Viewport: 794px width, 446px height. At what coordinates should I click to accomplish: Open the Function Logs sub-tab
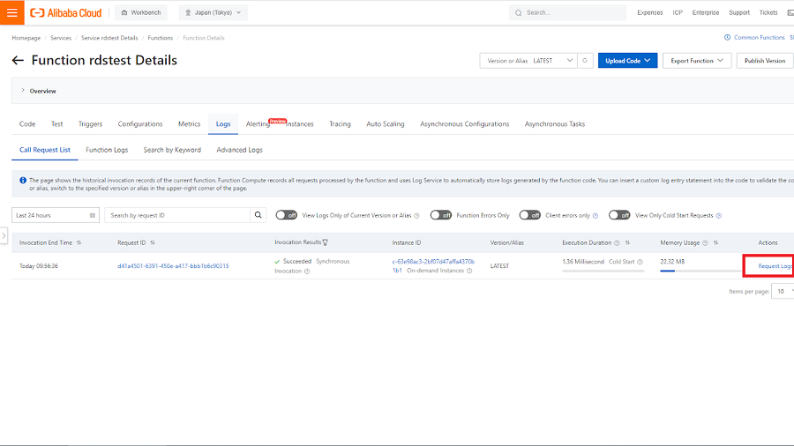click(107, 150)
